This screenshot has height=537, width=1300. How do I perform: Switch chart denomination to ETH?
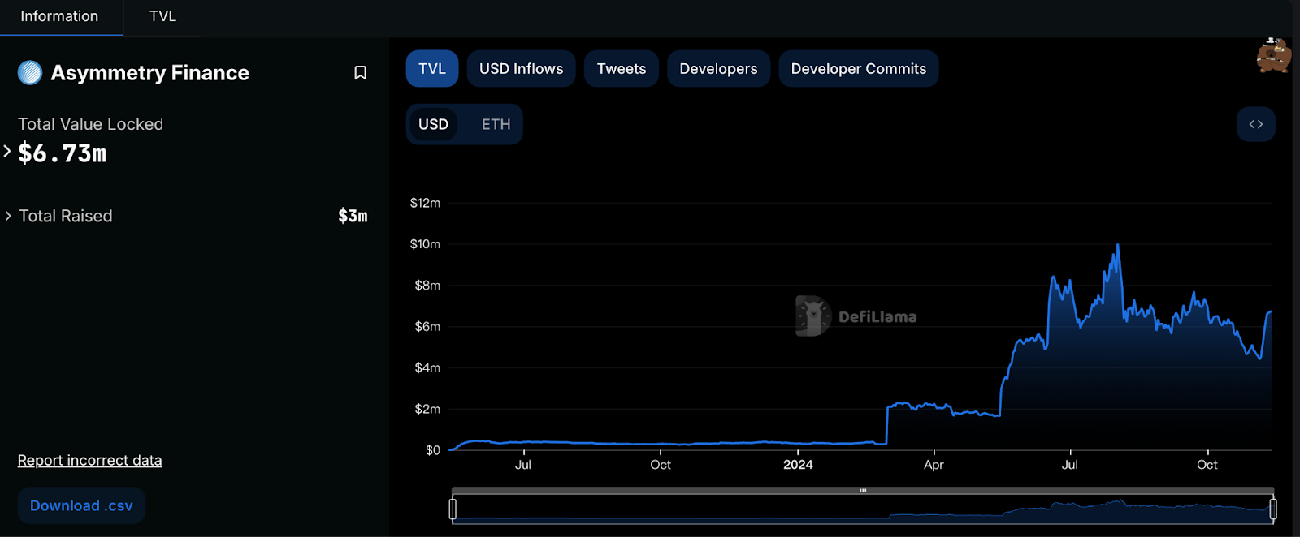496,124
